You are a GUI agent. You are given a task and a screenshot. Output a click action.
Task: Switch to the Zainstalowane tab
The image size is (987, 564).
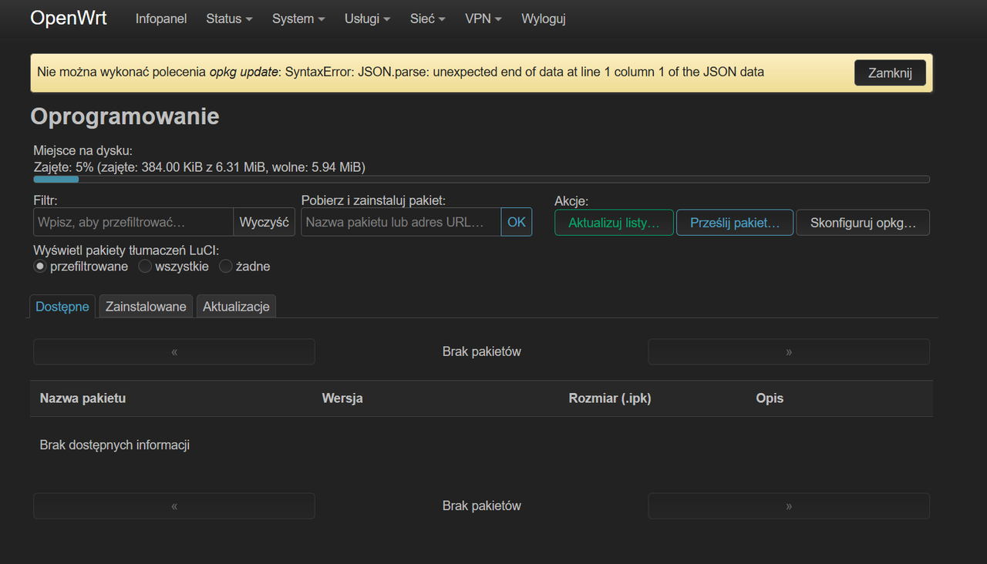click(146, 307)
